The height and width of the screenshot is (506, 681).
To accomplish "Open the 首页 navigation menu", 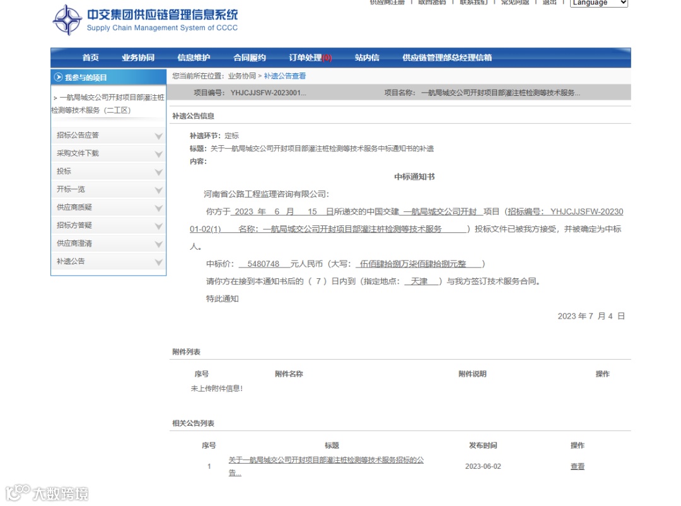I will tap(90, 57).
